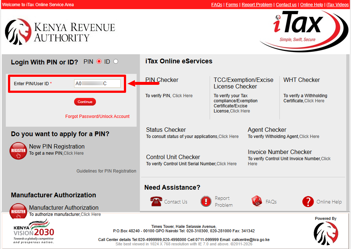Click the red Continue button
The image size is (351, 249).
click(85, 102)
